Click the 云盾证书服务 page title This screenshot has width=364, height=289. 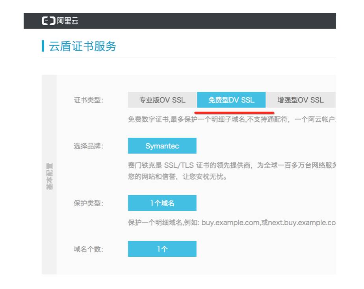point(82,46)
